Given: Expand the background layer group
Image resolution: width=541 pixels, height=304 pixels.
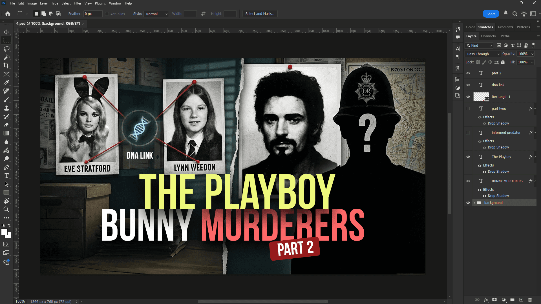Looking at the screenshot, I should tap(474, 203).
